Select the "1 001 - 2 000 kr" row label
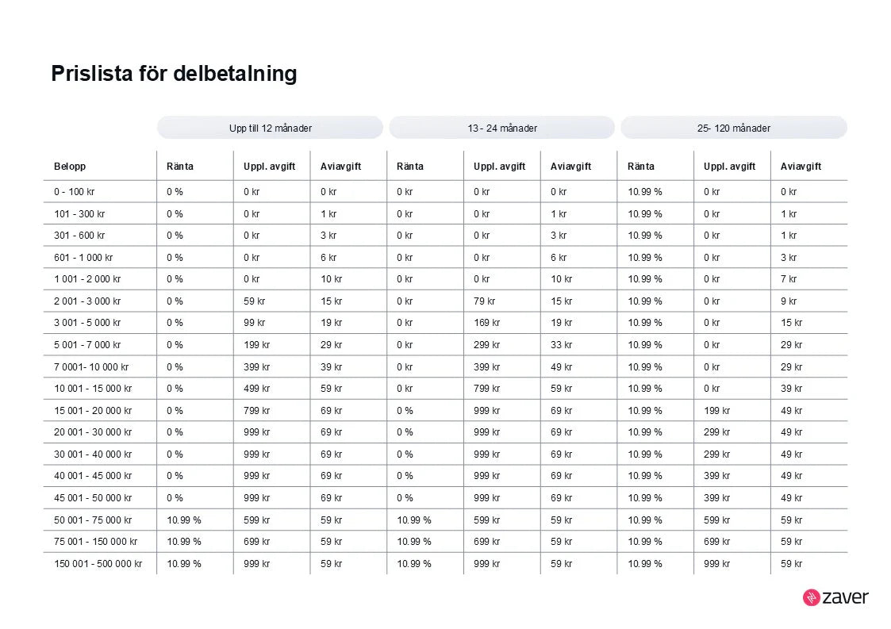Image resolution: width=891 pixels, height=629 pixels. coord(87,279)
